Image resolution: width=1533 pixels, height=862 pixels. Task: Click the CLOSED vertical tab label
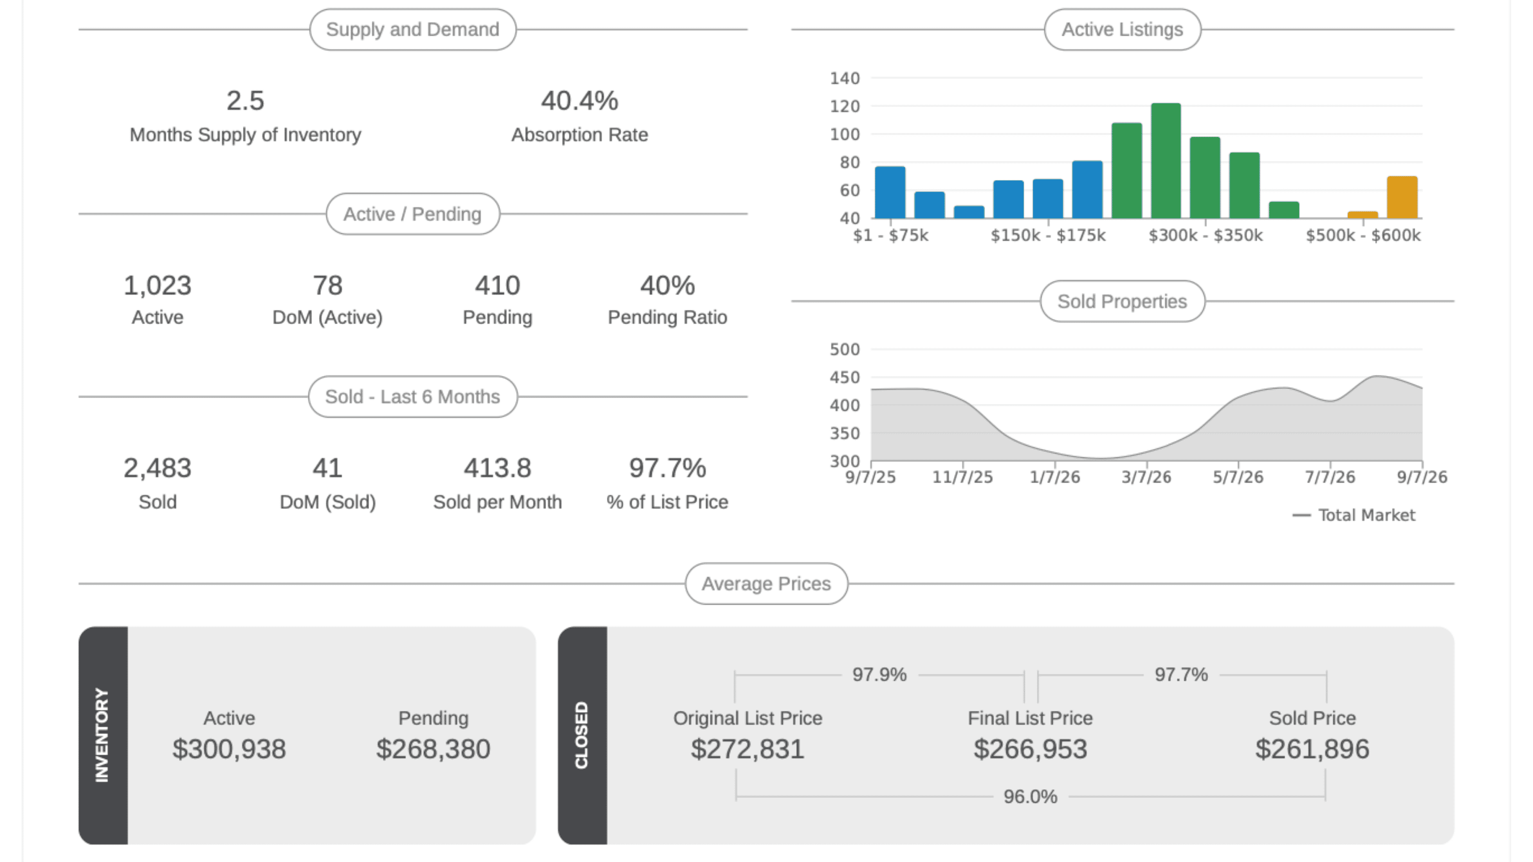point(582,735)
